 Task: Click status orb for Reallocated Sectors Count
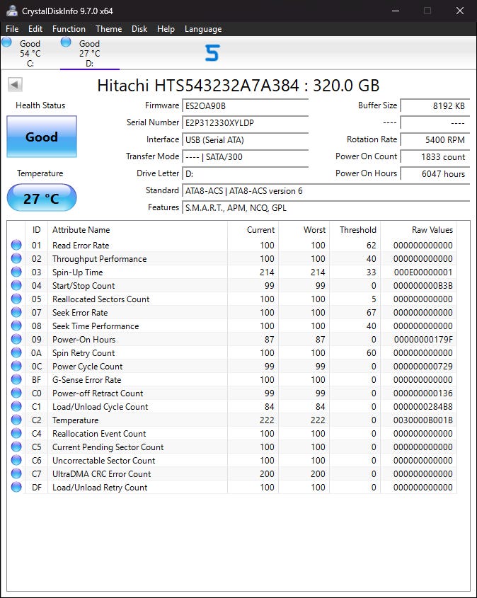[x=16, y=299]
